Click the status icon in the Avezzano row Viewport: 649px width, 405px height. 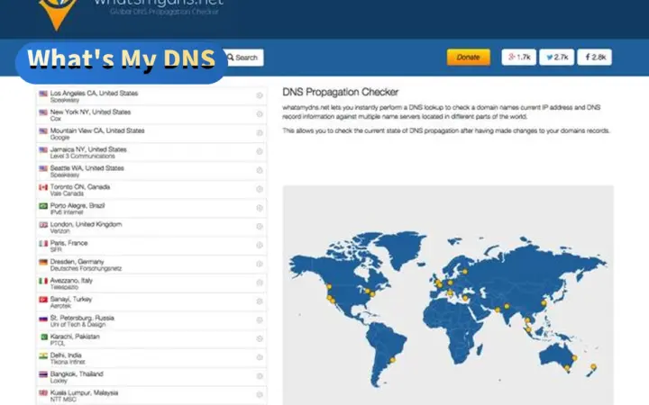[x=260, y=283]
